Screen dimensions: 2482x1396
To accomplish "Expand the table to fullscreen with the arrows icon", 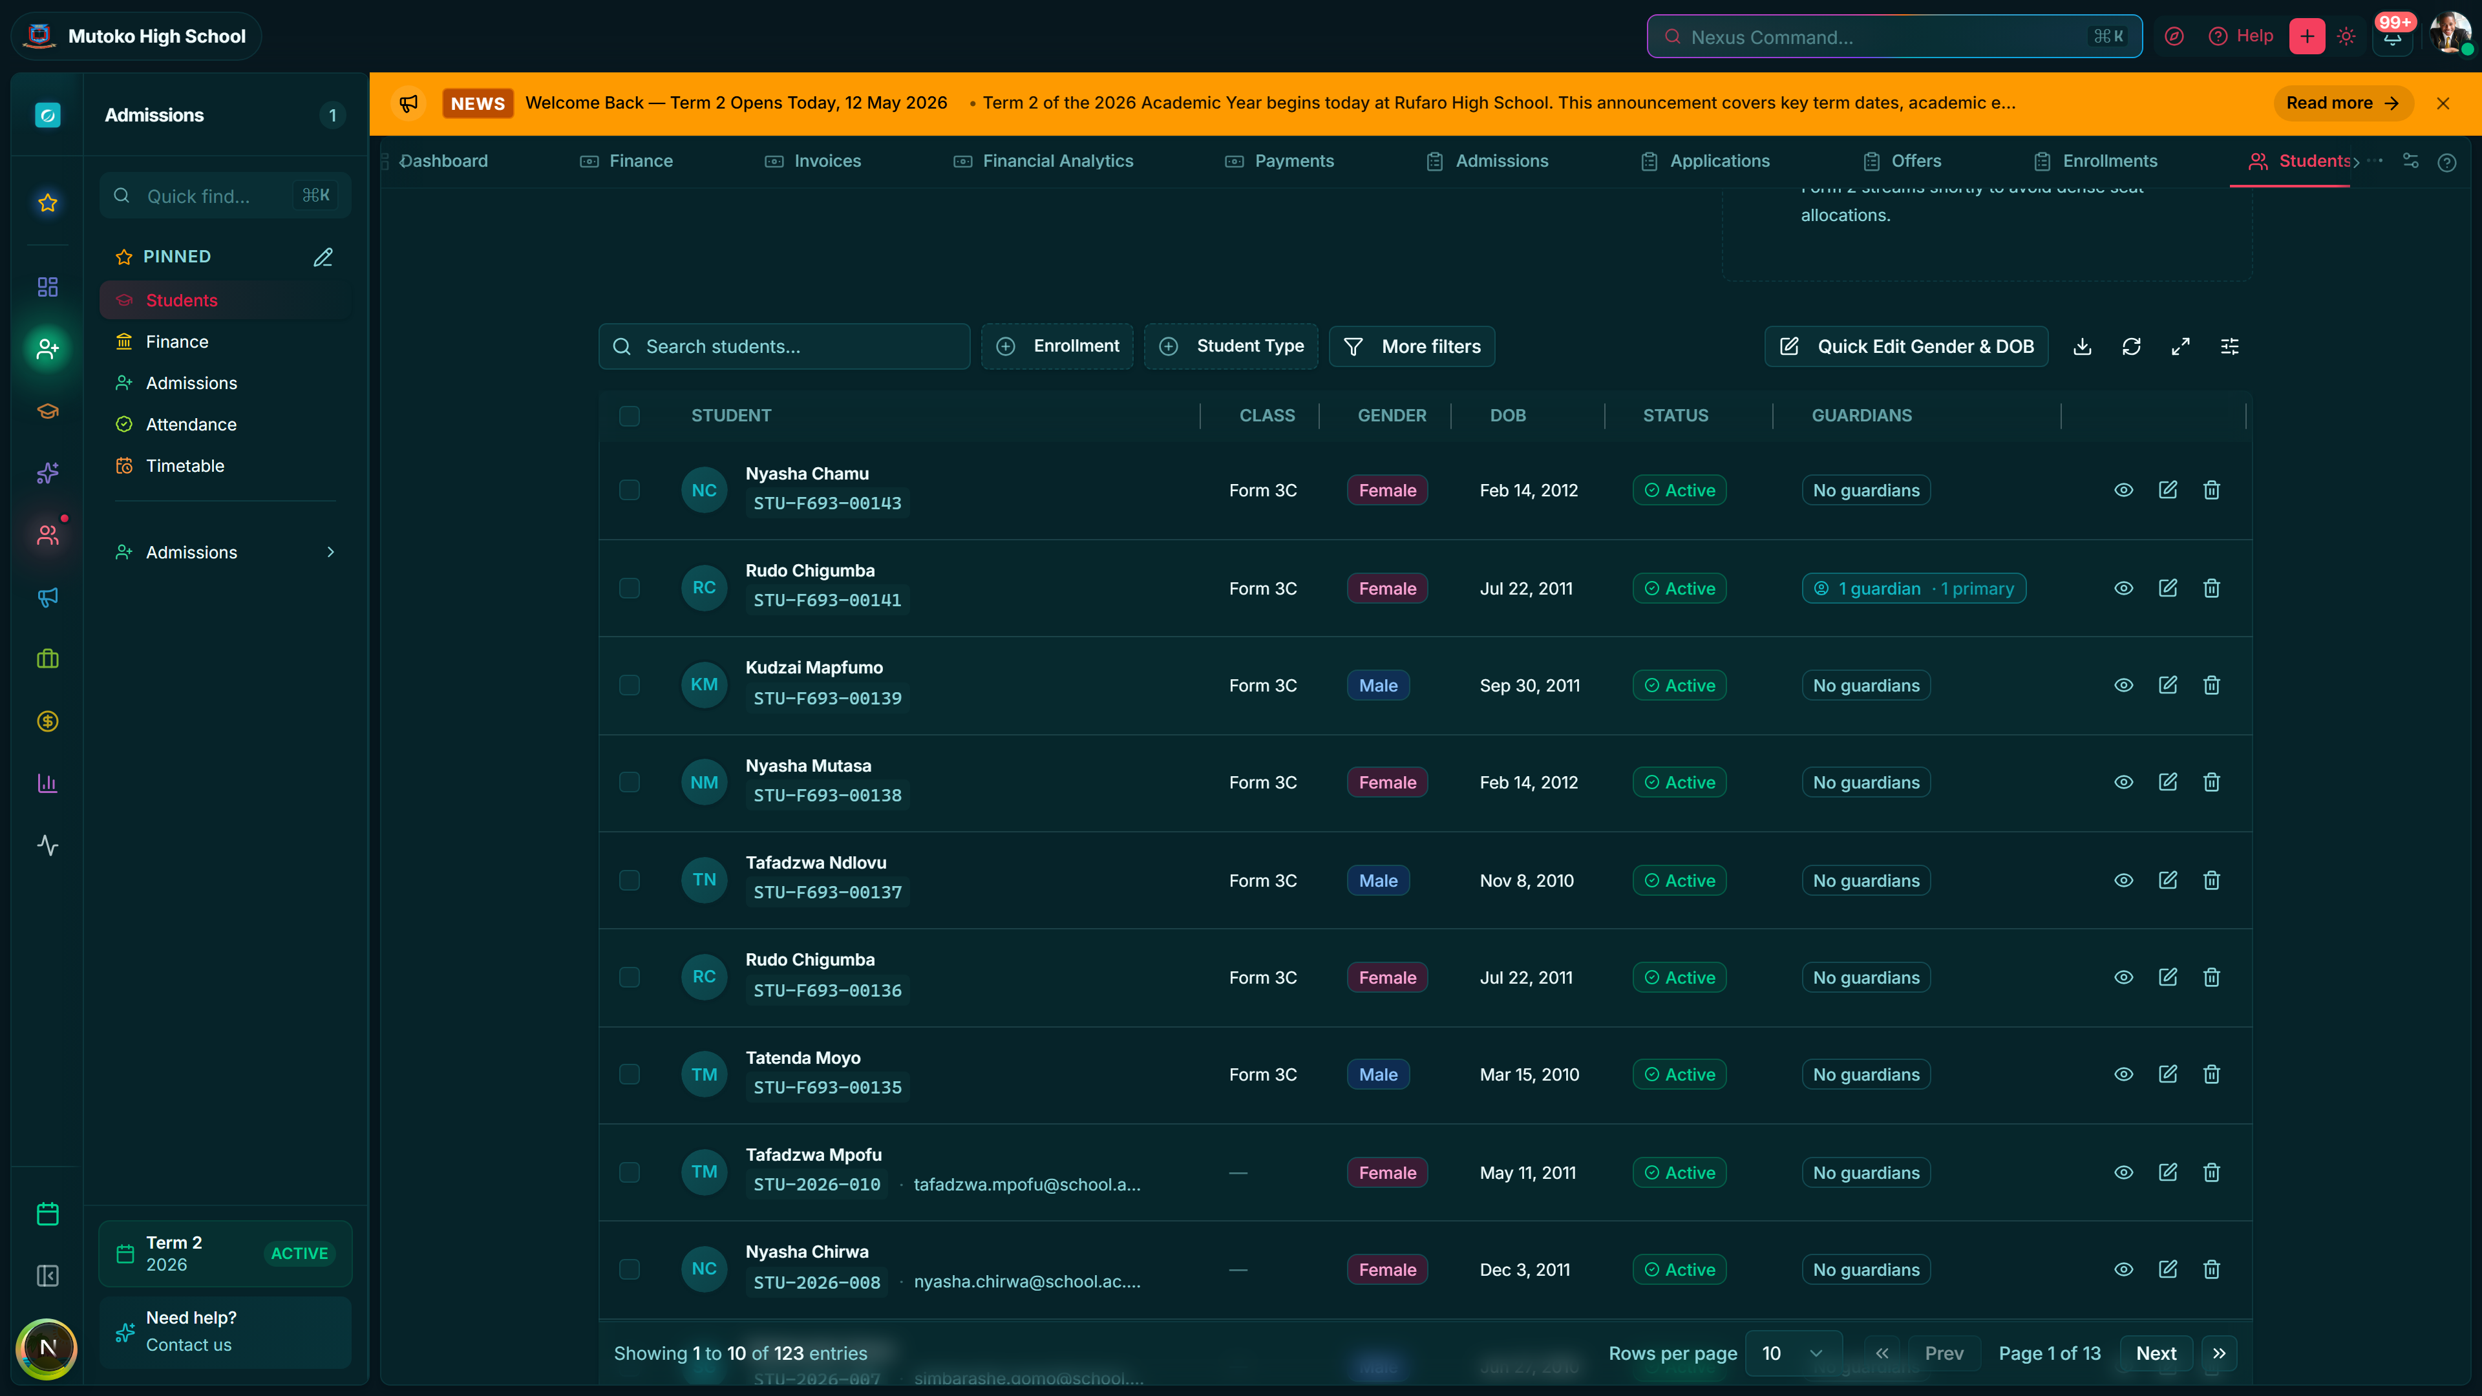I will pyautogui.click(x=2180, y=347).
